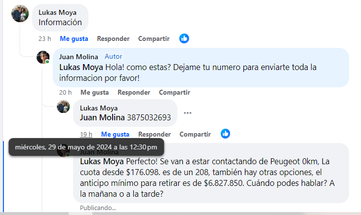Image resolution: width=361 pixels, height=215 pixels.
Task: Open the three-dots menu beside the phone number comment
Action: [187, 112]
